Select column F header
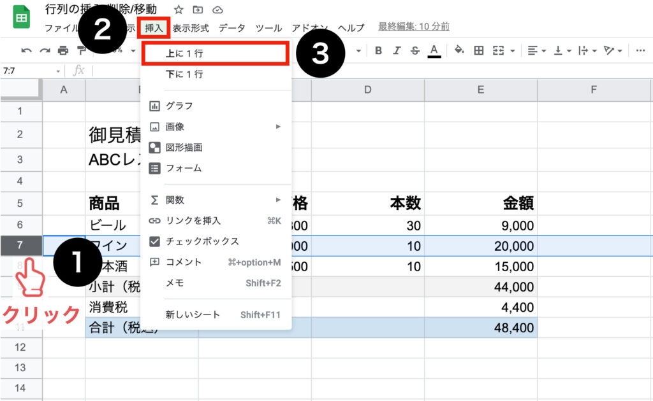The image size is (653, 401). click(594, 90)
